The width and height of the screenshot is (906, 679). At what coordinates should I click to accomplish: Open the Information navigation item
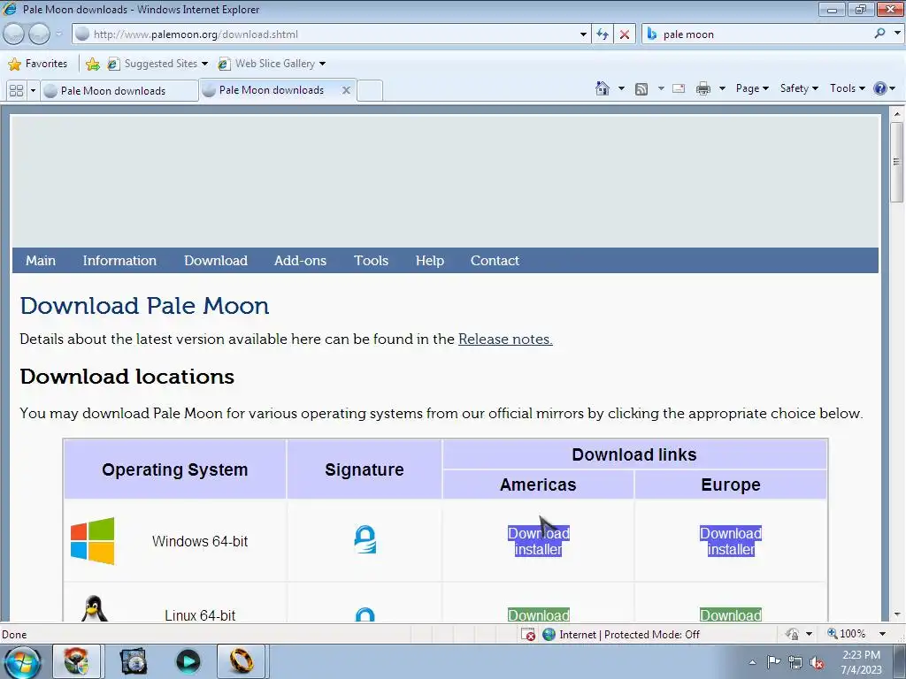point(119,261)
